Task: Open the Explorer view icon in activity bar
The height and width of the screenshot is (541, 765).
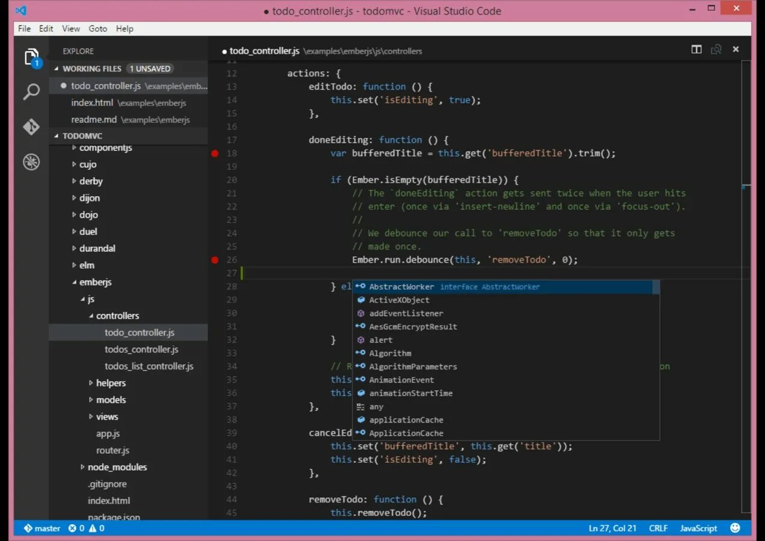Action: tap(32, 58)
